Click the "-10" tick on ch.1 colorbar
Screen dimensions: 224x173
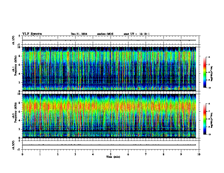(209, 88)
